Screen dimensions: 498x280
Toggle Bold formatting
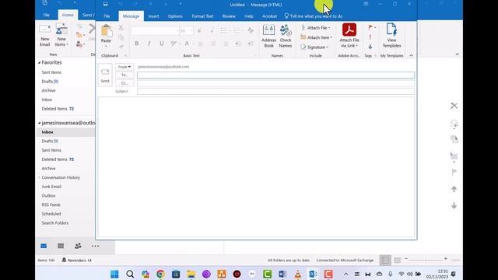(137, 44)
